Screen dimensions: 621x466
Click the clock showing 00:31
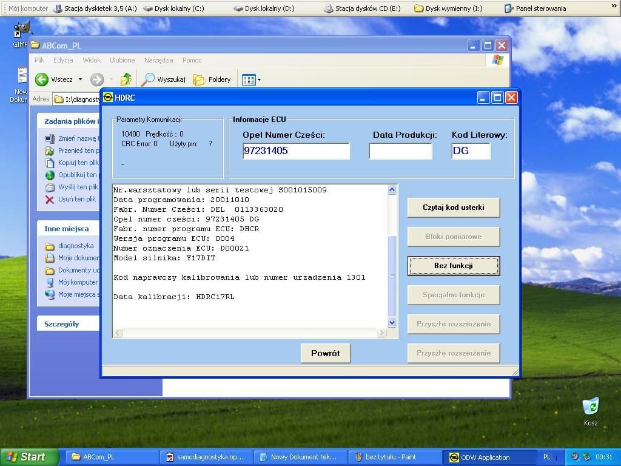603,457
